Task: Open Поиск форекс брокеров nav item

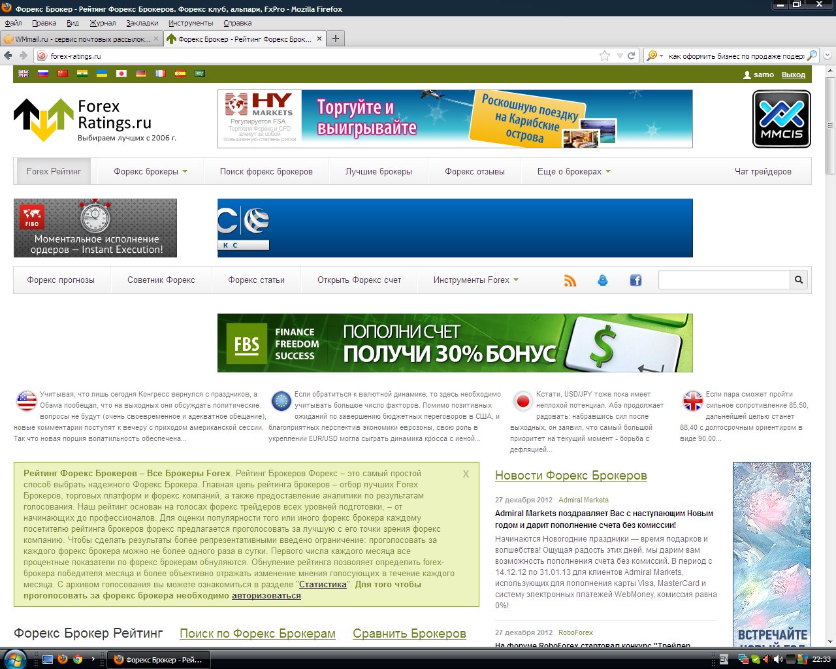Action: pos(266,171)
